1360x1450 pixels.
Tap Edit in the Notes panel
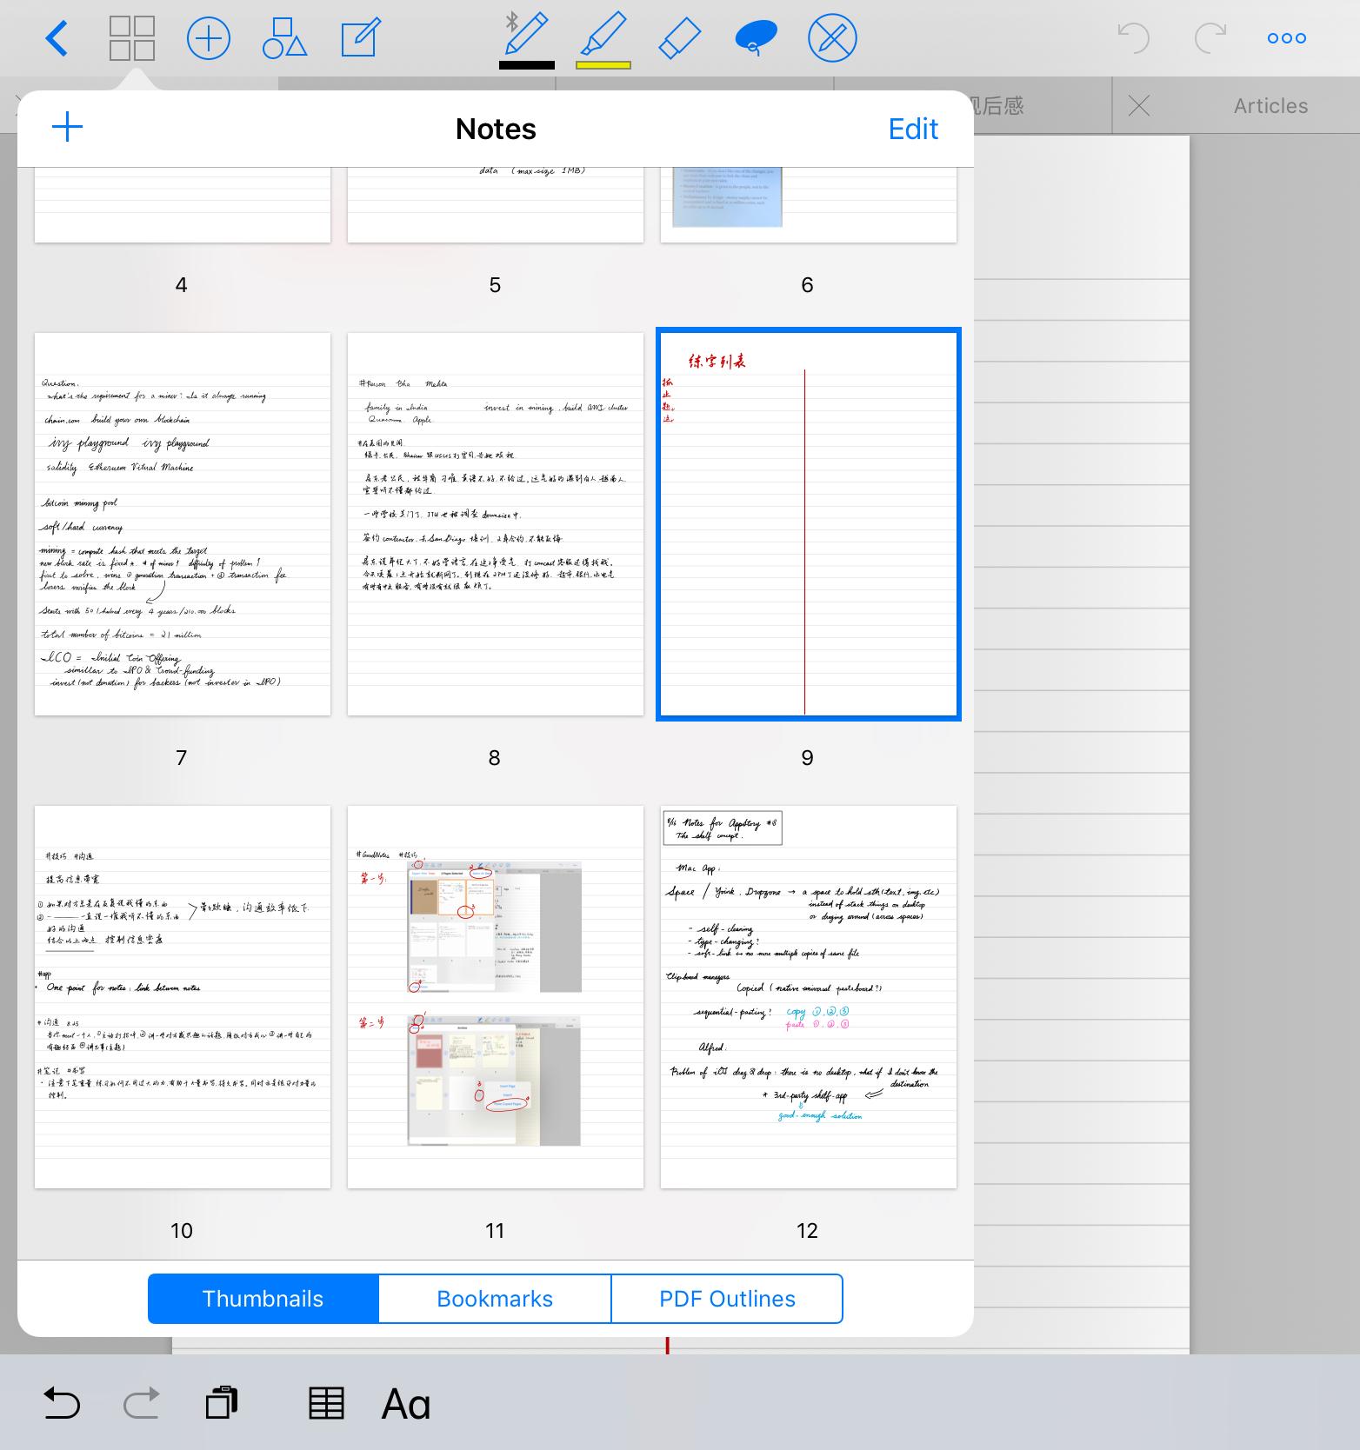pyautogui.click(x=913, y=129)
